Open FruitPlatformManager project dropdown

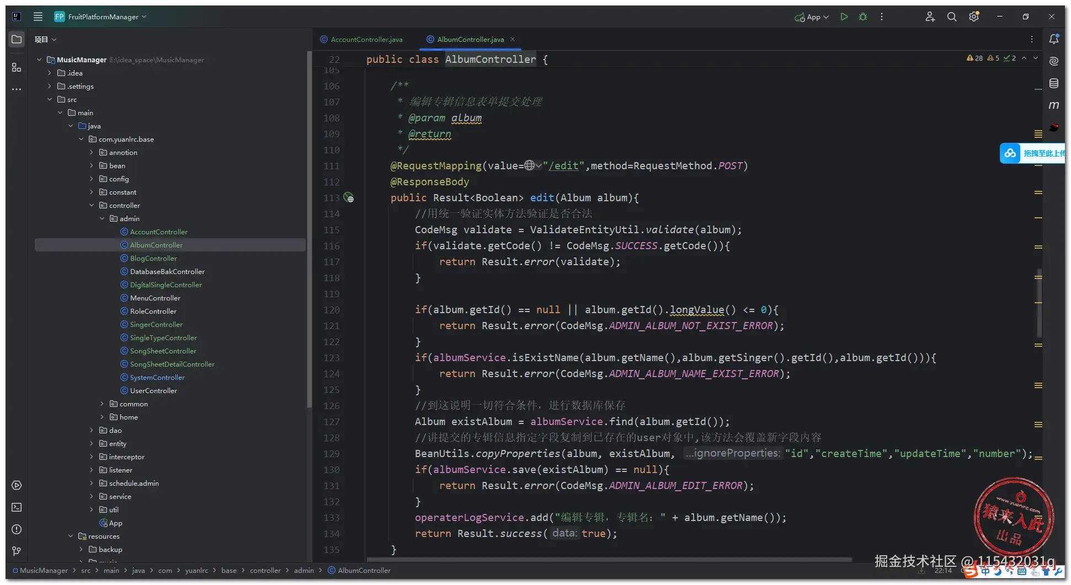point(102,17)
